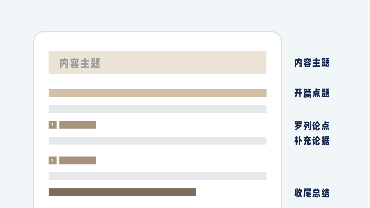Select the brown heading block beside badge 2

[78, 160]
